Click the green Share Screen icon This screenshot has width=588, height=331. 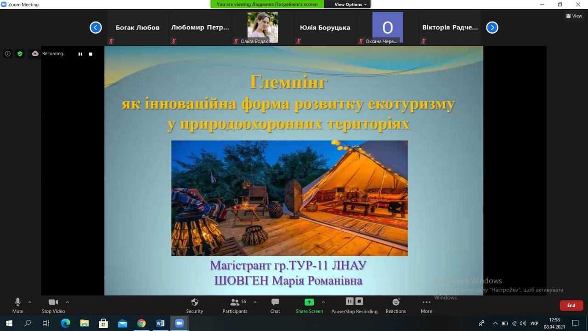pos(309,302)
